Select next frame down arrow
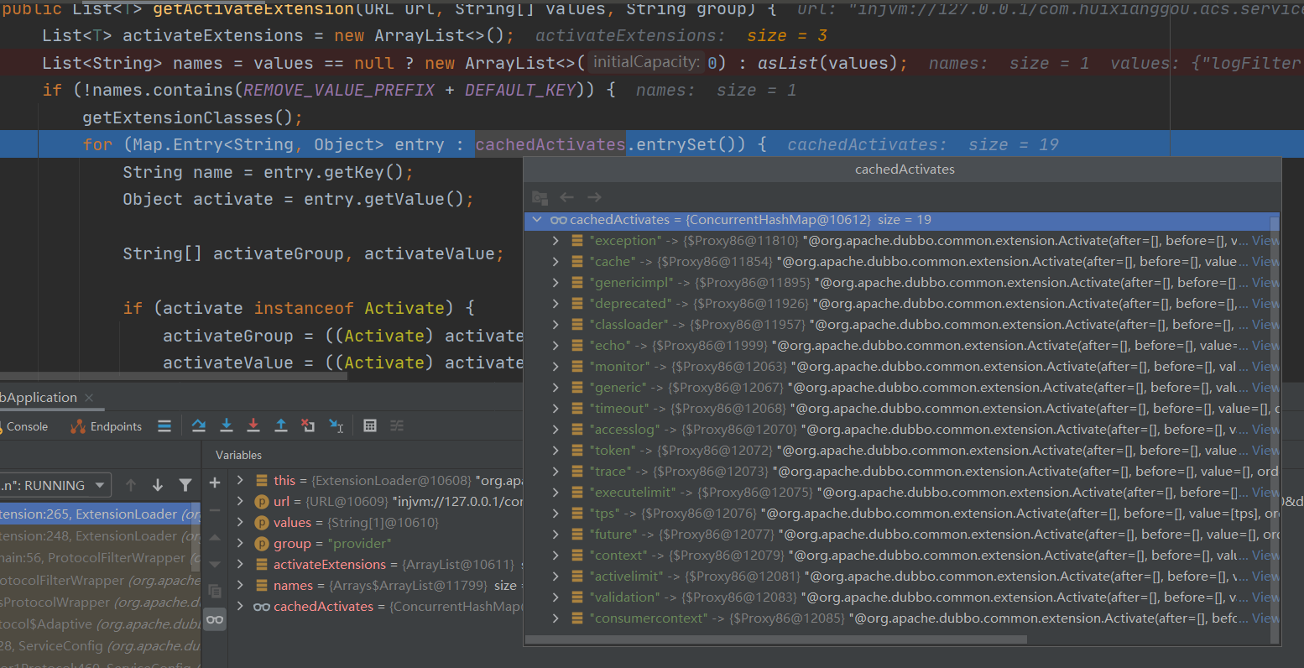 (x=158, y=485)
